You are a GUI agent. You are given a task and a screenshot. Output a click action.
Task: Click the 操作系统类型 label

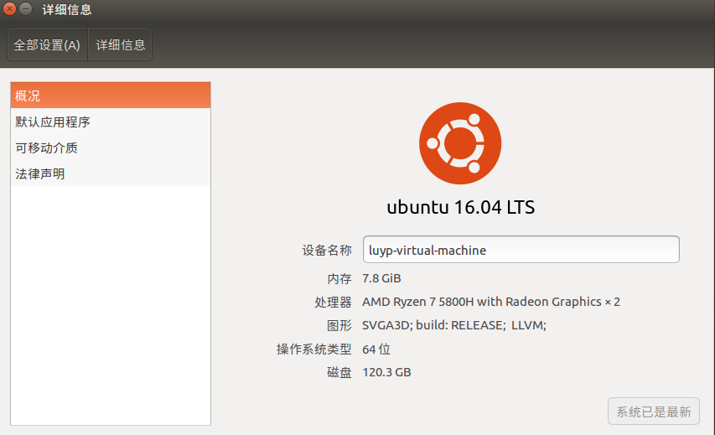coord(313,350)
